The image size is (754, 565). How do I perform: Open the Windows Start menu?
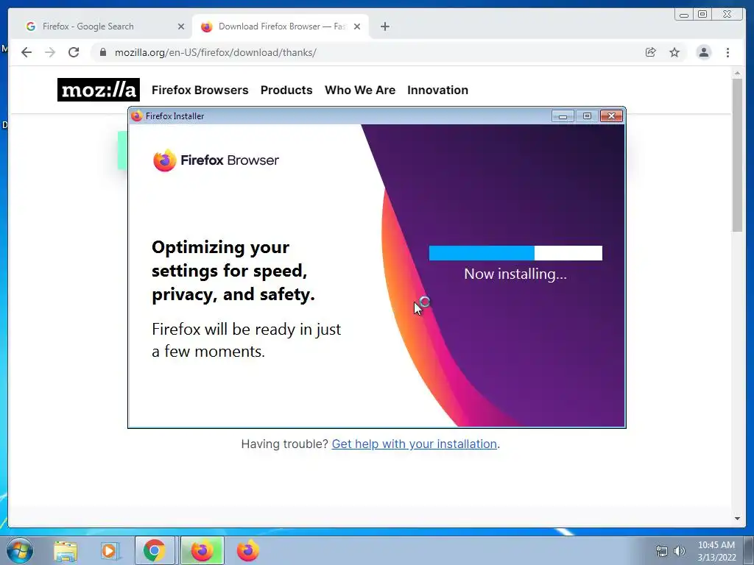pos(20,550)
